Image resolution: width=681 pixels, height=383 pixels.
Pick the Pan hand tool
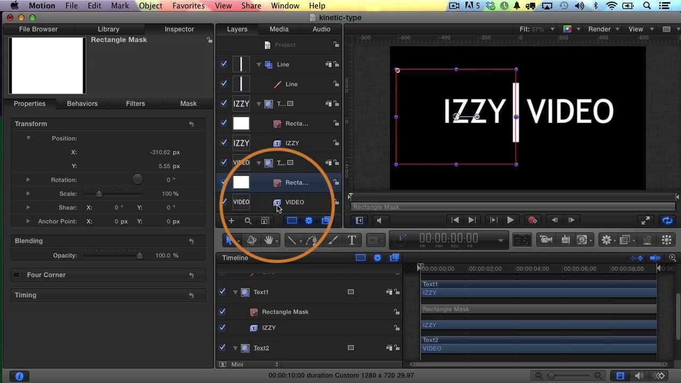[269, 240]
